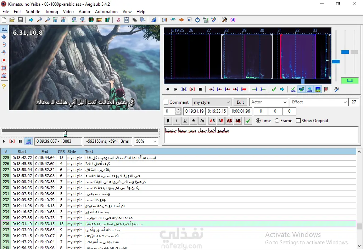Open the Shift times clock icon
The width and height of the screenshot is (363, 250).
[197, 20]
